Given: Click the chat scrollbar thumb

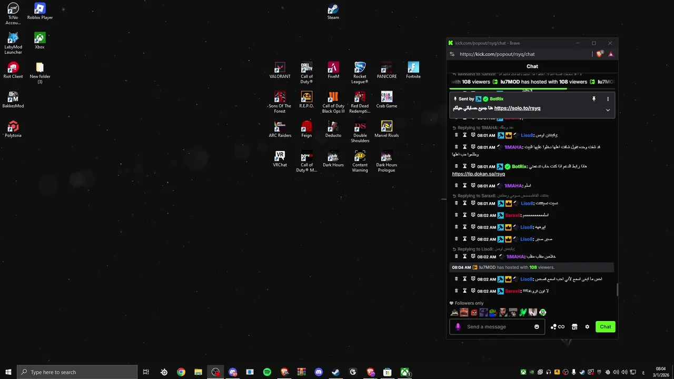Looking at the screenshot, I should click(617, 290).
